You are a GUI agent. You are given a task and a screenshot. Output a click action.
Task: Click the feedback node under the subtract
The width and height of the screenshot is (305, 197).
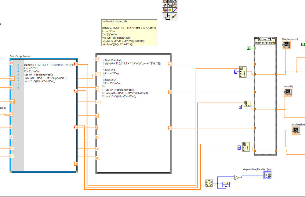pyautogui.click(x=226, y=185)
